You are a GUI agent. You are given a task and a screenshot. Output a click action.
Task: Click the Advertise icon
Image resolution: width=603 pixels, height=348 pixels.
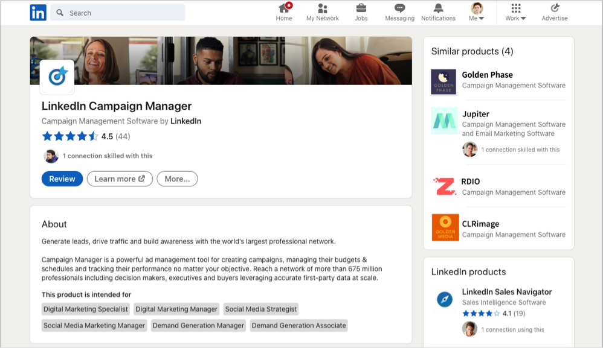tap(554, 12)
